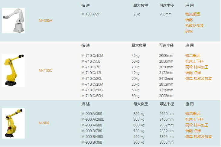Click 拾取及包装 in the M-430iA row
This screenshot has height=147, width=221.
(194, 26)
